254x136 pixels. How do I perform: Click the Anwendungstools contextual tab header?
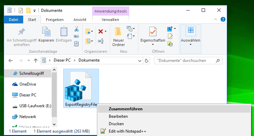click(111, 11)
